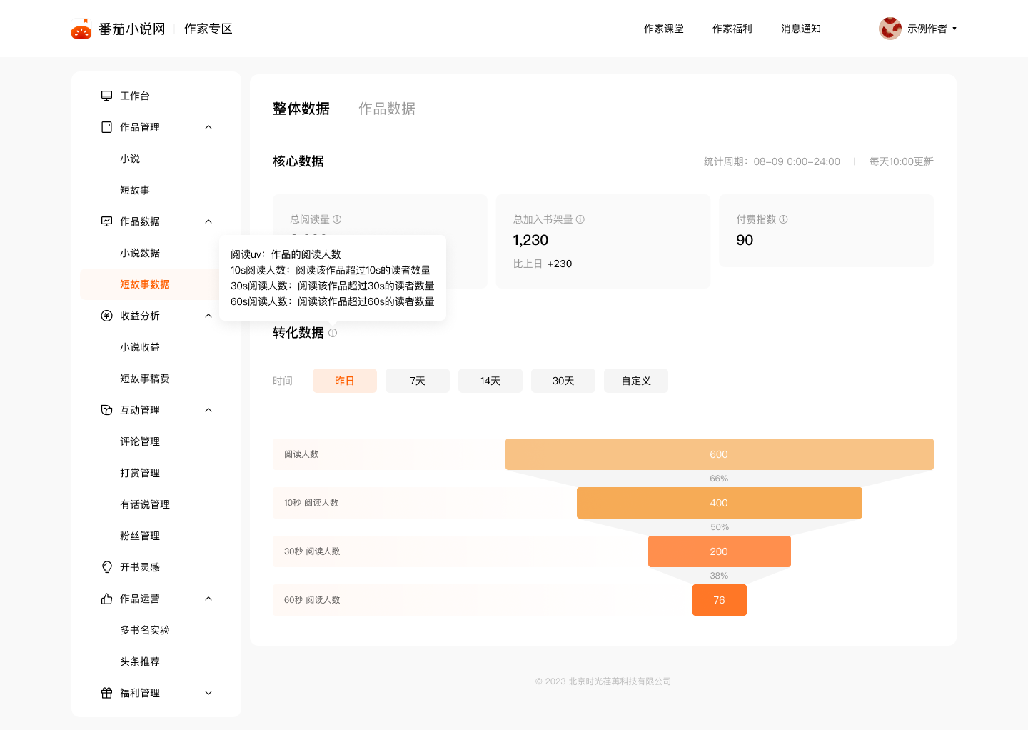Click the user avatar picture

coord(890,29)
